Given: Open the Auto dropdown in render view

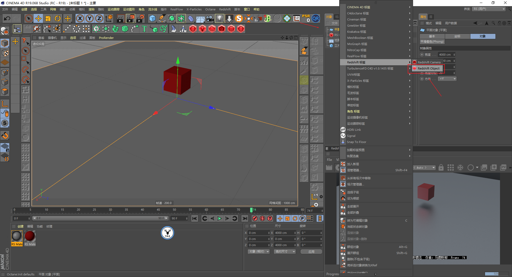Looking at the screenshot, I should click(x=424, y=168).
